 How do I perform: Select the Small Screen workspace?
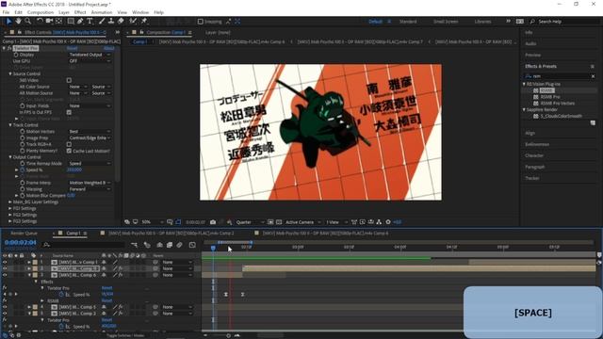(x=446, y=22)
